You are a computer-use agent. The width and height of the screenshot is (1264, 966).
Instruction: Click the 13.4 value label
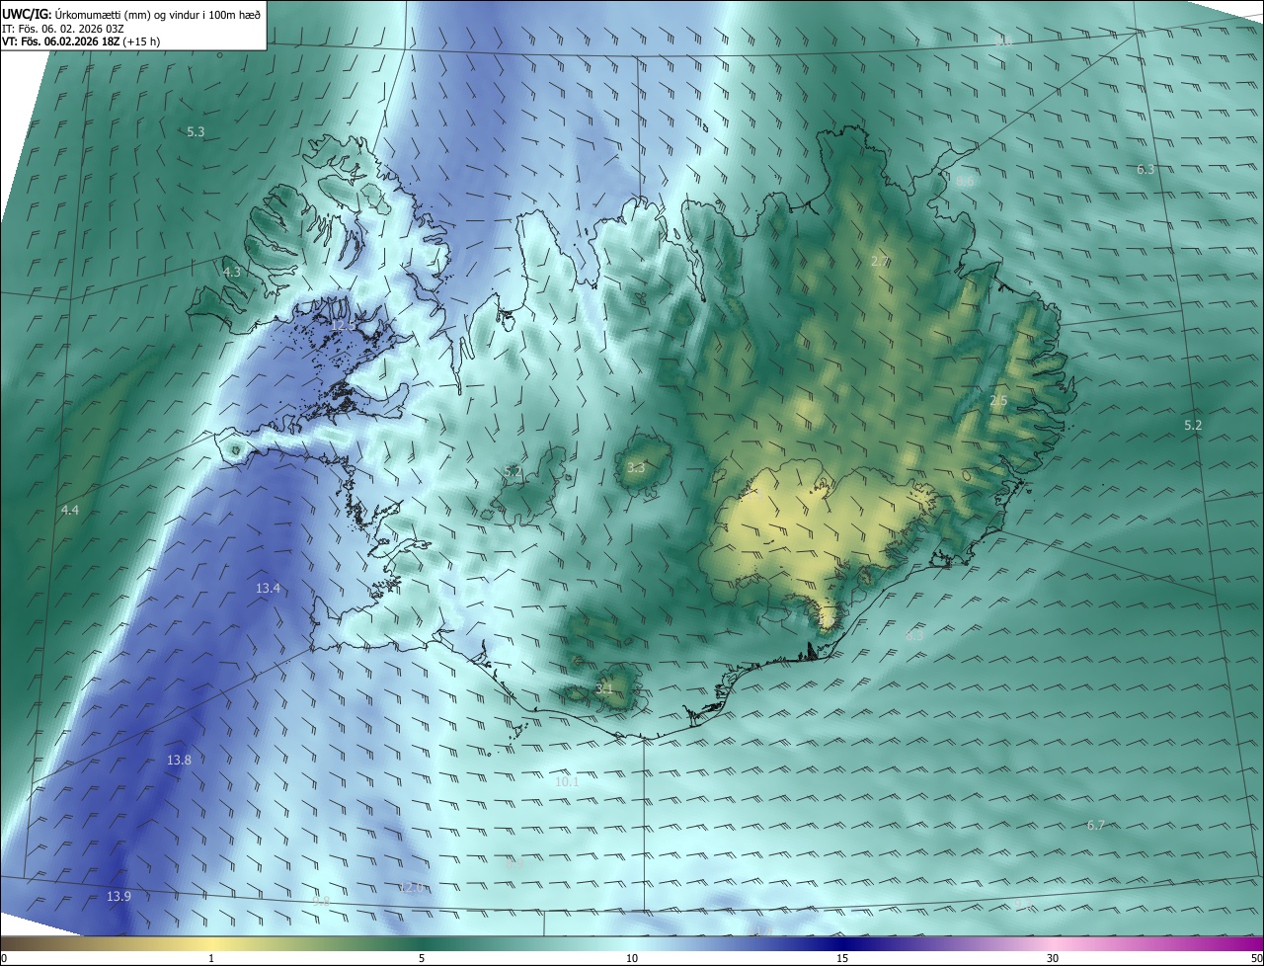(269, 589)
